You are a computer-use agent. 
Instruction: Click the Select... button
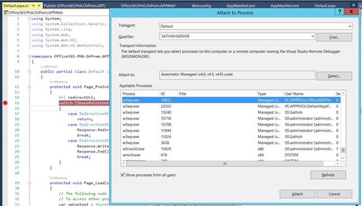tap(334, 76)
